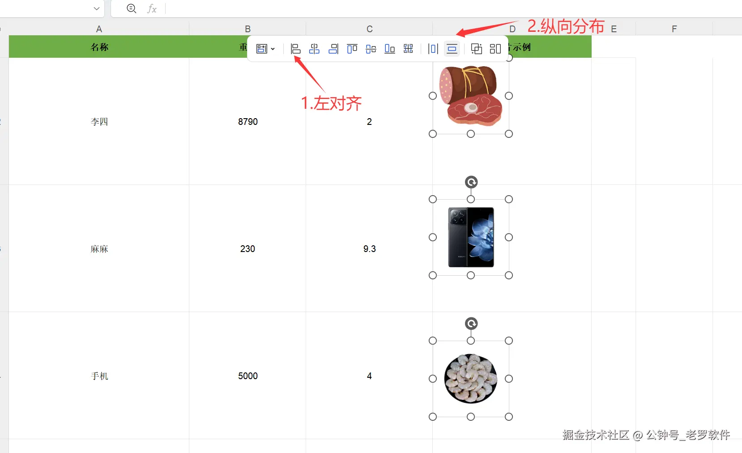Click the group objects icon

[x=477, y=49]
